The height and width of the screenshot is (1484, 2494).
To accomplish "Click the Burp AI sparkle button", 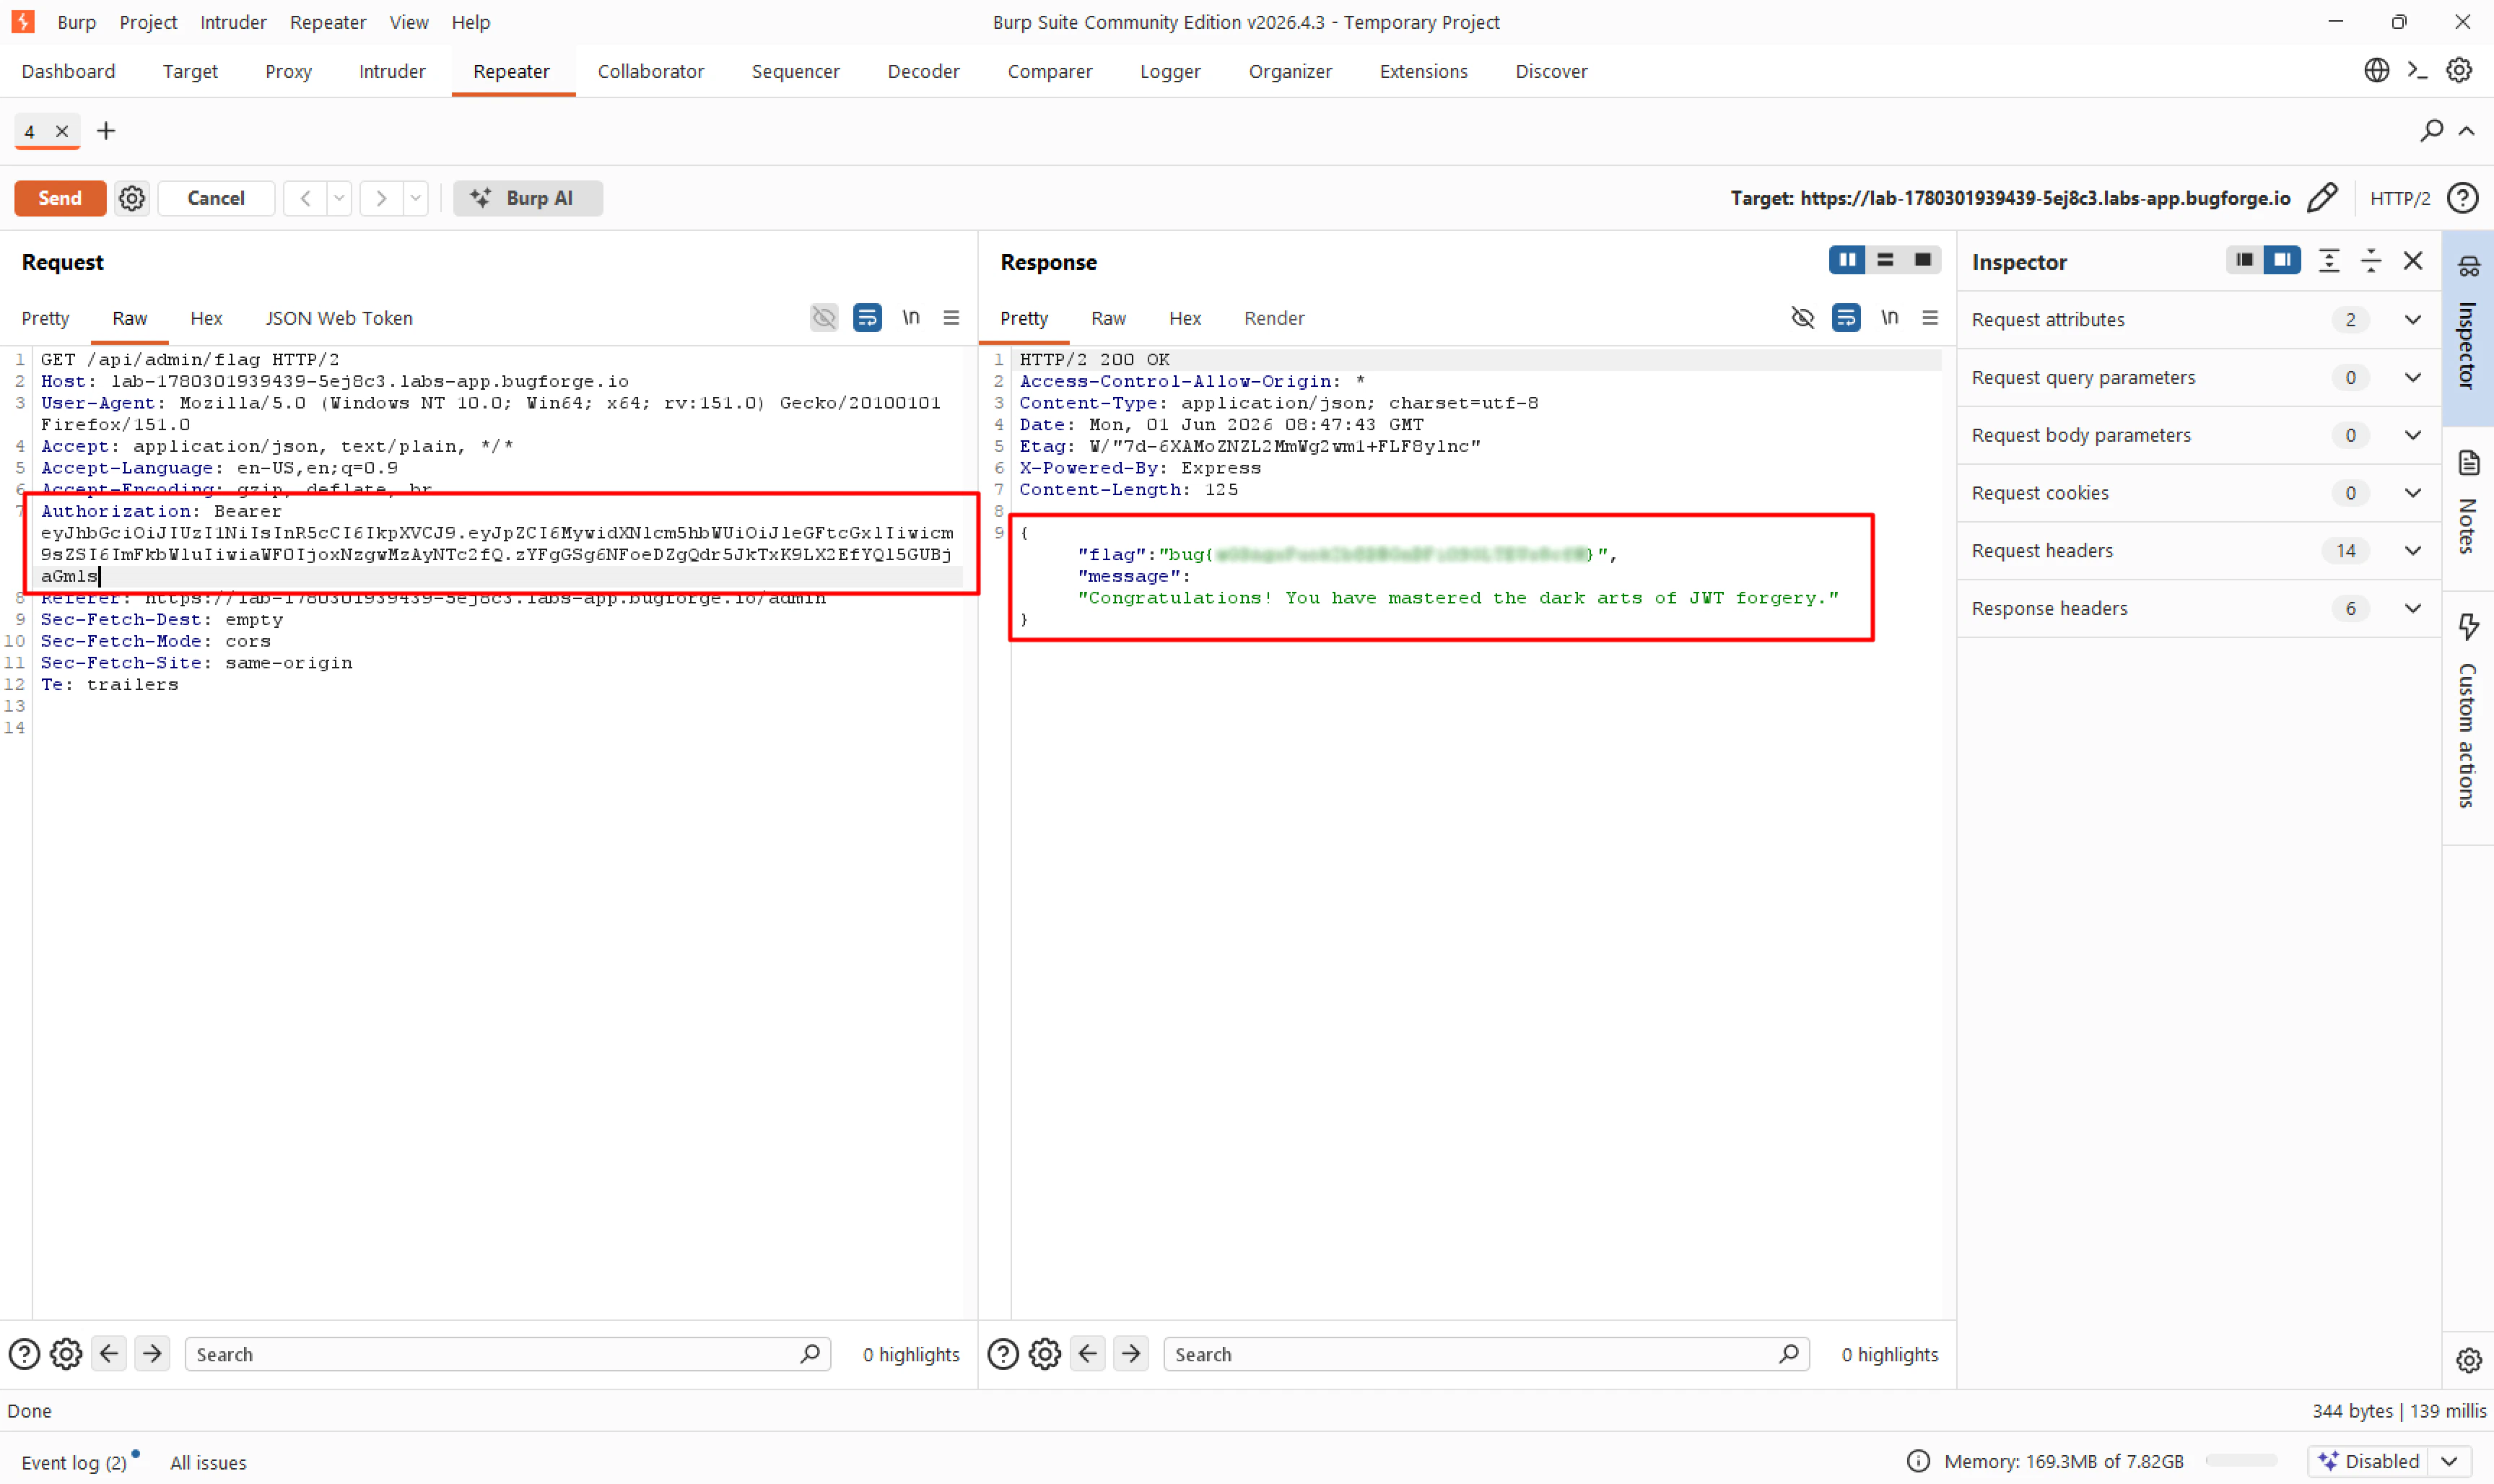I will 527,198.
